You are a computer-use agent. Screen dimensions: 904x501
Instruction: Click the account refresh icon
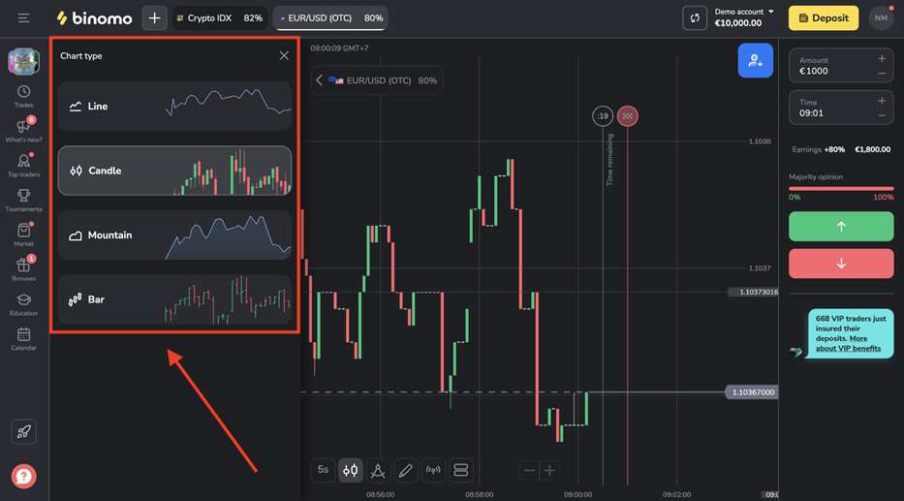tap(695, 17)
